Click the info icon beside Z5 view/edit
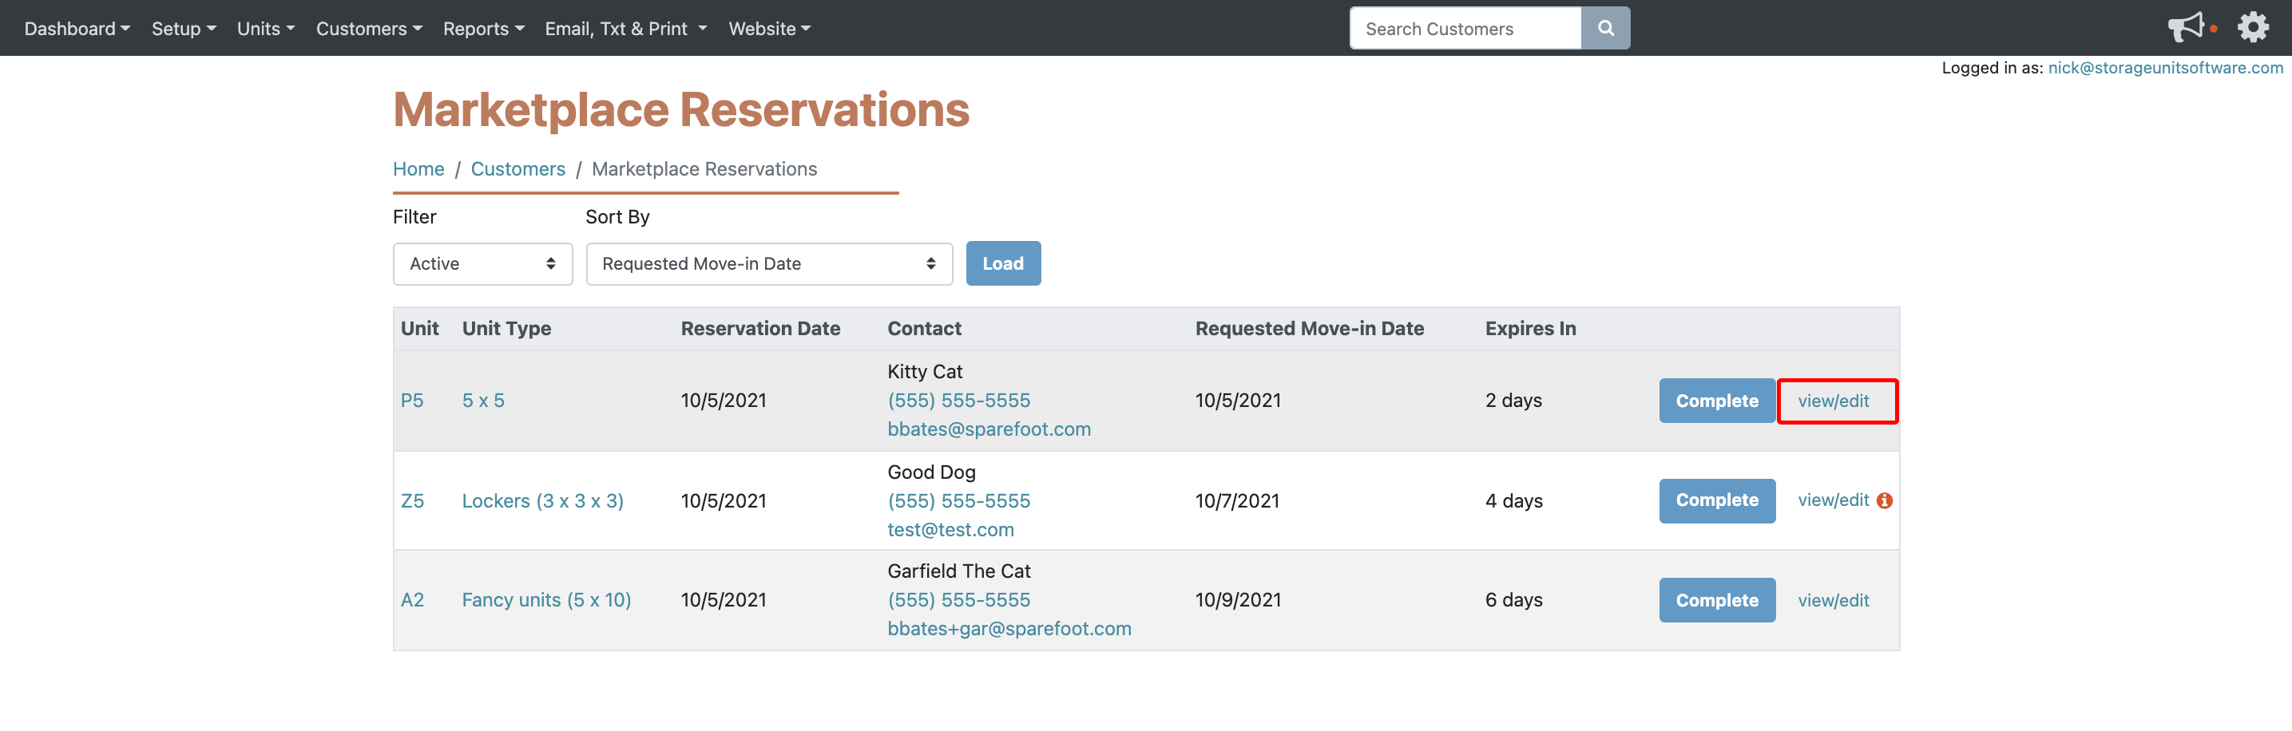The image size is (2292, 731). tap(1885, 500)
